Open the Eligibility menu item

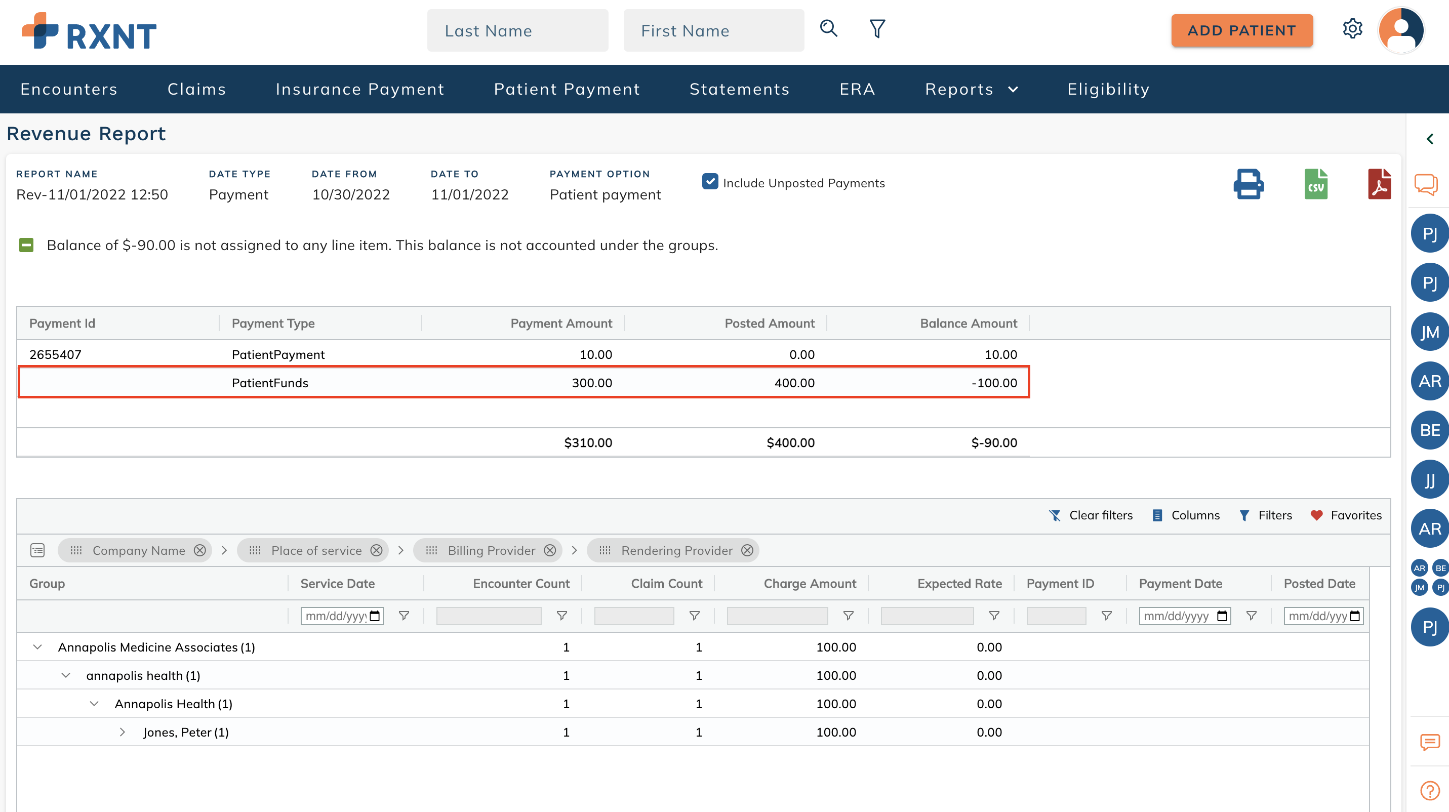click(x=1108, y=90)
